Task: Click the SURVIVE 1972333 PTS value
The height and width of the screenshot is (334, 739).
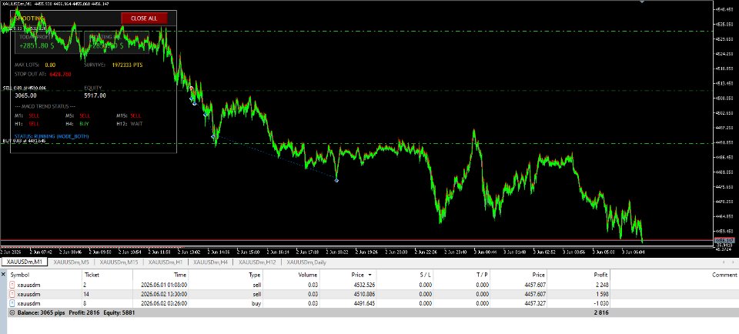Action: pos(127,65)
